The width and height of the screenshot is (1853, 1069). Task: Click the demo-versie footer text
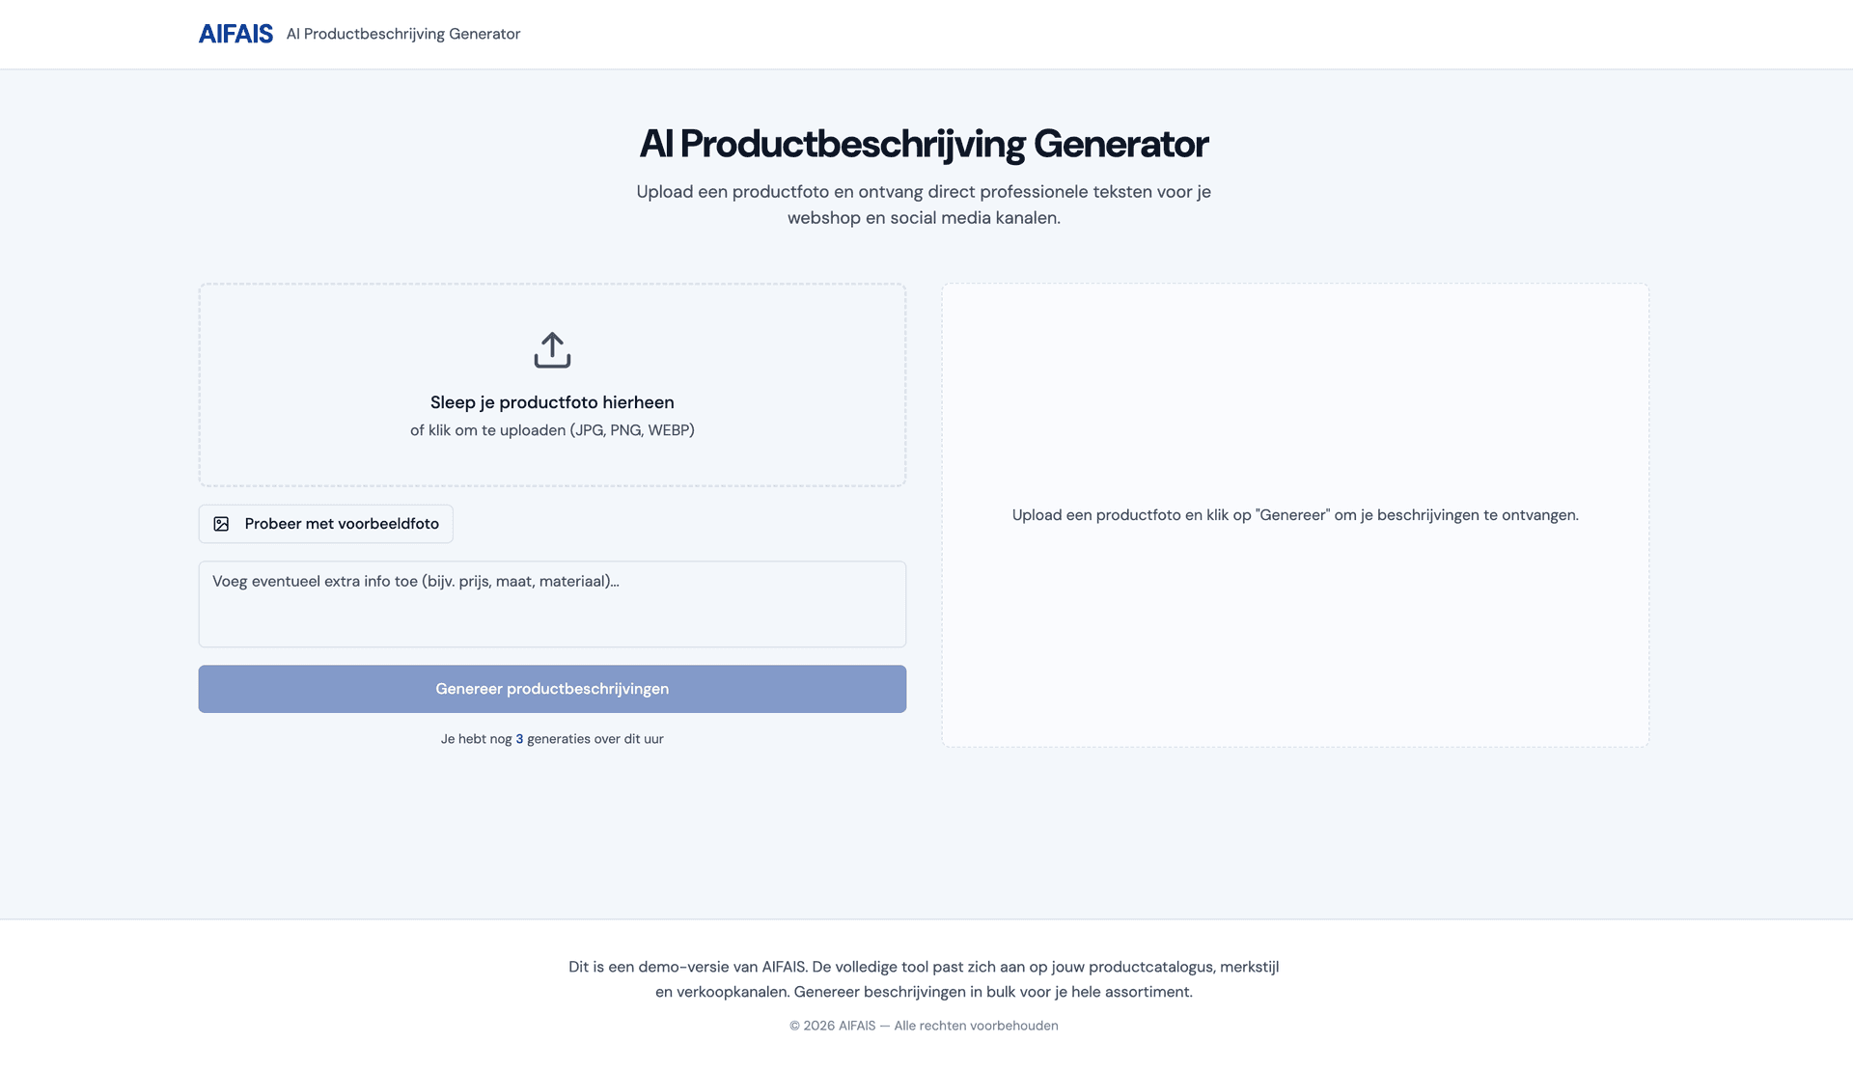pos(924,979)
